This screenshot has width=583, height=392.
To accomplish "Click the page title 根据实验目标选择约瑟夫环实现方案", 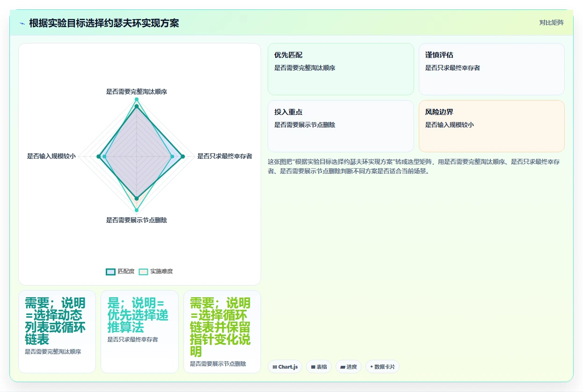I will point(104,23).
